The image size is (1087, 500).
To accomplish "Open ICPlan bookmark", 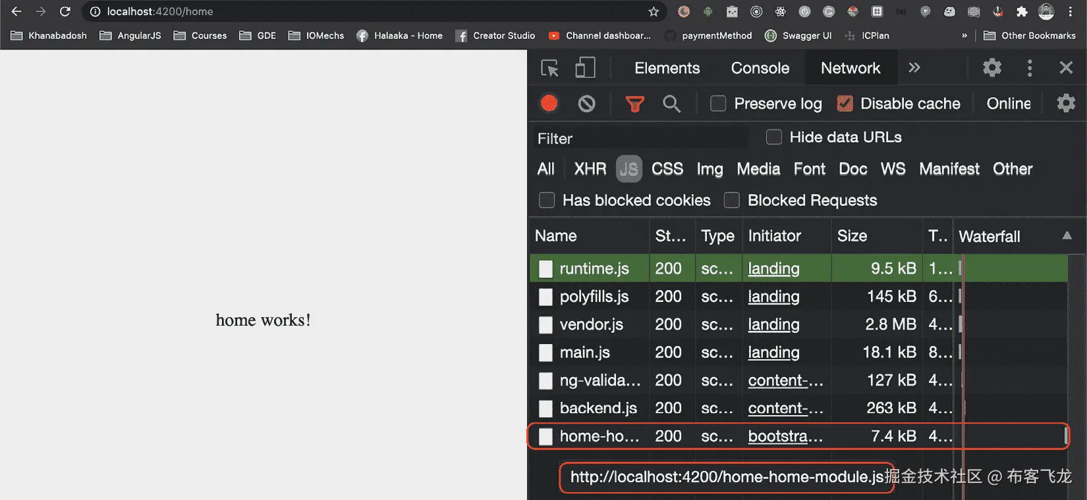I will pyautogui.click(x=867, y=36).
